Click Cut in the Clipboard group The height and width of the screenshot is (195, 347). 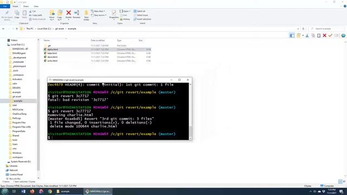(x=33, y=11)
